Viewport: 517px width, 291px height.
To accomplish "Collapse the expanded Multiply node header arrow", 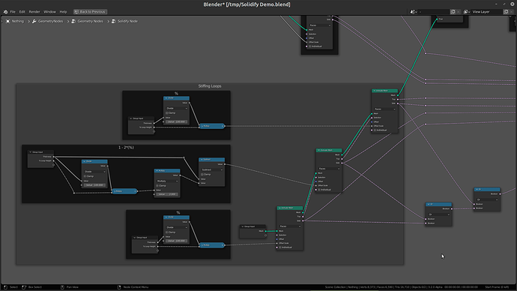I will click(157, 171).
